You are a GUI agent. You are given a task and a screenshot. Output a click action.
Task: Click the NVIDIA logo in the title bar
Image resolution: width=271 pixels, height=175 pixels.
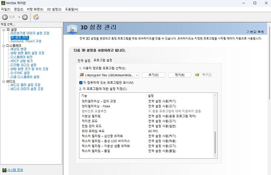[4, 3]
